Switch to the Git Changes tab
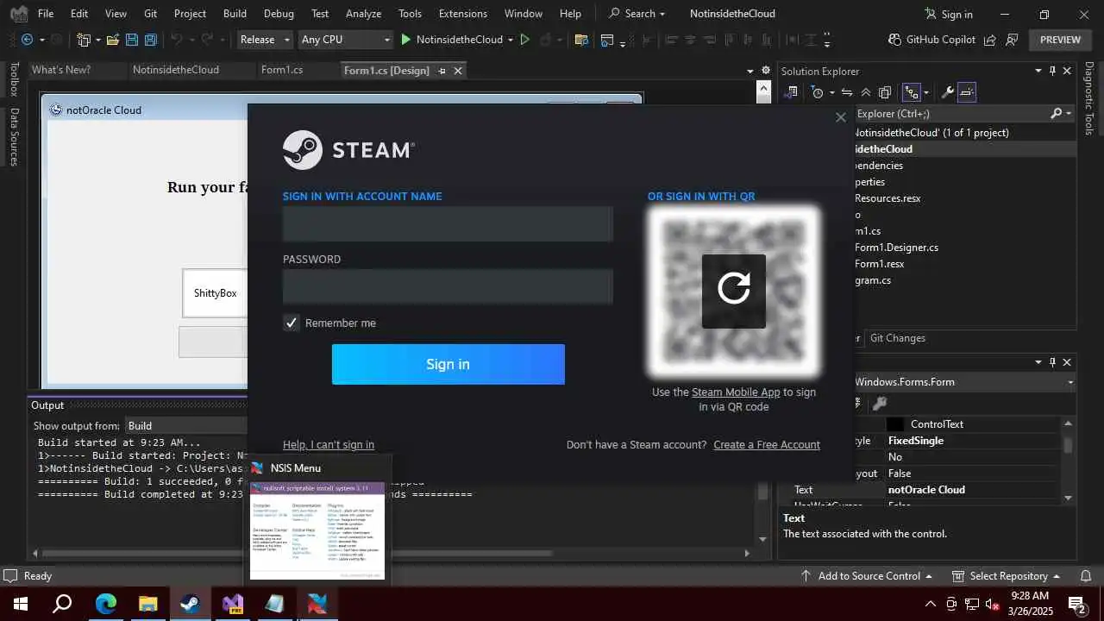Image resolution: width=1104 pixels, height=621 pixels. (x=898, y=338)
